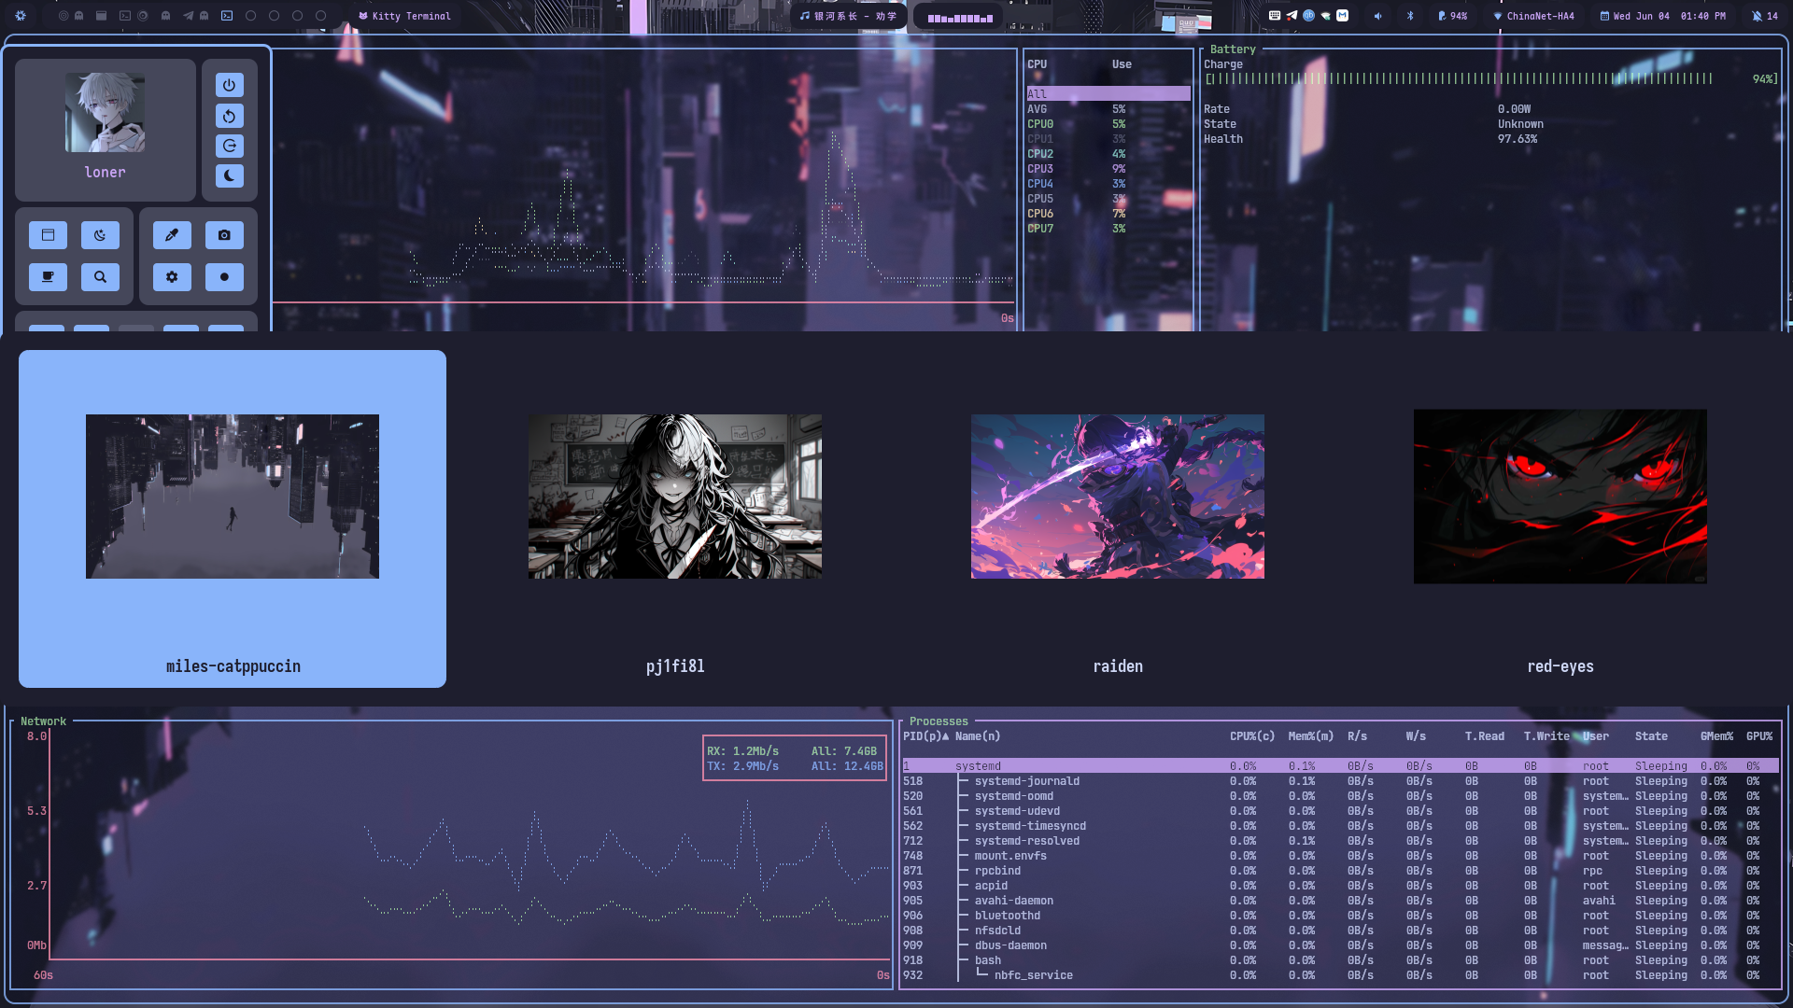The height and width of the screenshot is (1008, 1793).
Task: Select the red-eyes wallpaper thumbnail
Action: click(x=1560, y=496)
